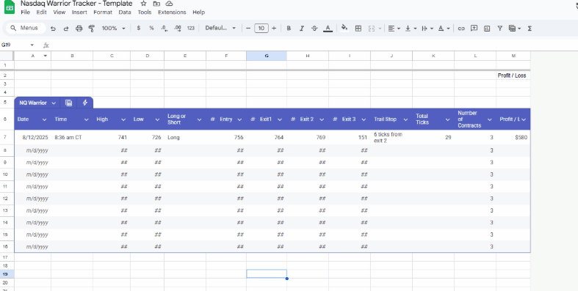Click the Google Sheets home icon
The width and height of the screenshot is (578, 291).
10,7
